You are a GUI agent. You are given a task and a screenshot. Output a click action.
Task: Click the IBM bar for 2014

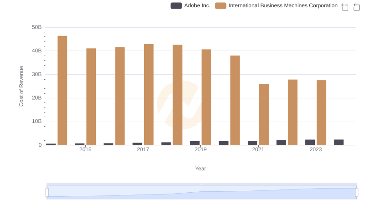[x=63, y=90]
